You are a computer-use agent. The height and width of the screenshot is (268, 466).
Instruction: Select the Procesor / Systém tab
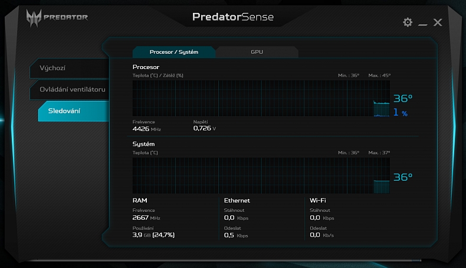(174, 52)
